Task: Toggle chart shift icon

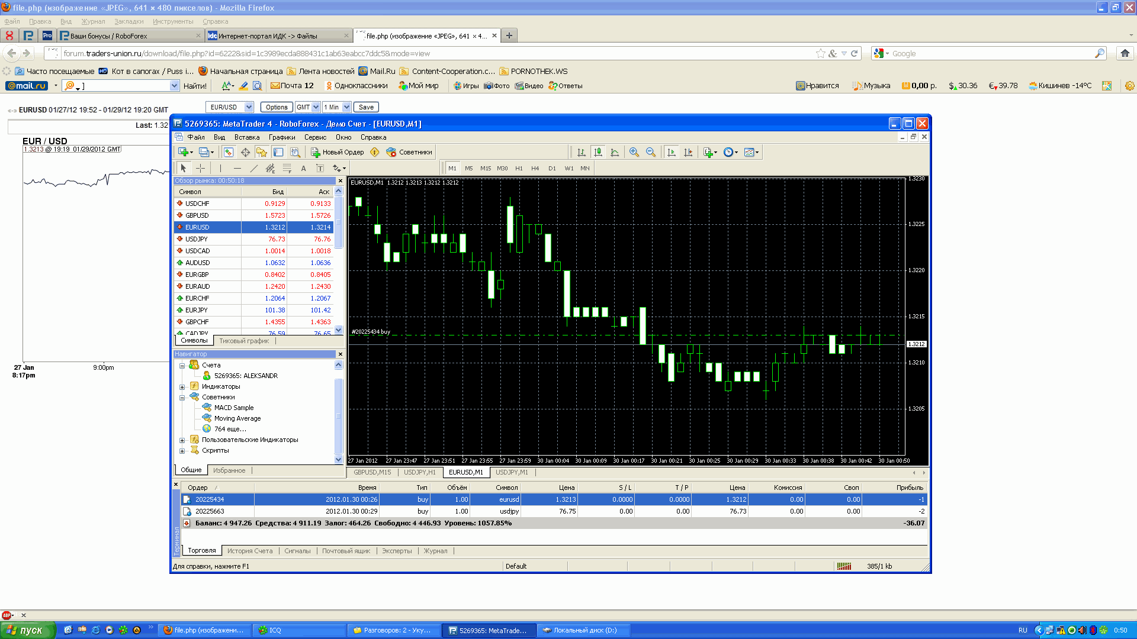Action: click(x=688, y=152)
